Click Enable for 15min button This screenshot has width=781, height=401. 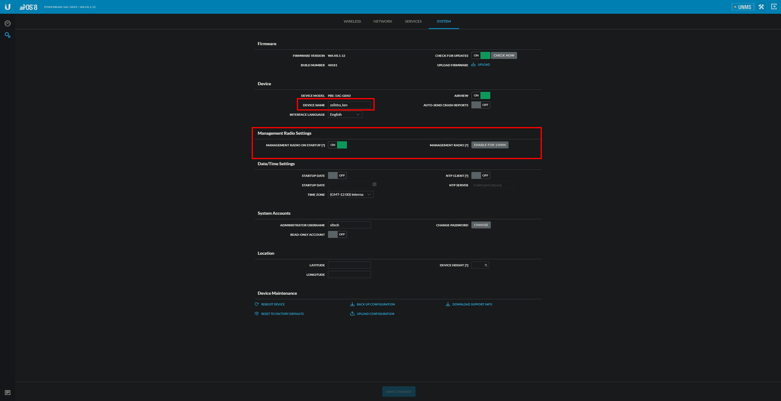coord(490,145)
